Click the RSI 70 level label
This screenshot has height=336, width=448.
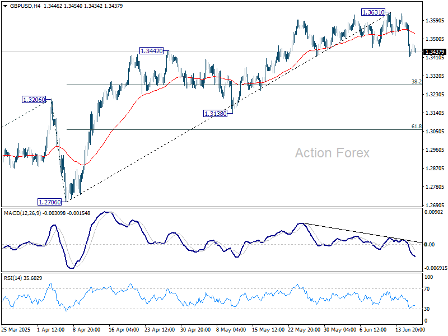(427, 289)
